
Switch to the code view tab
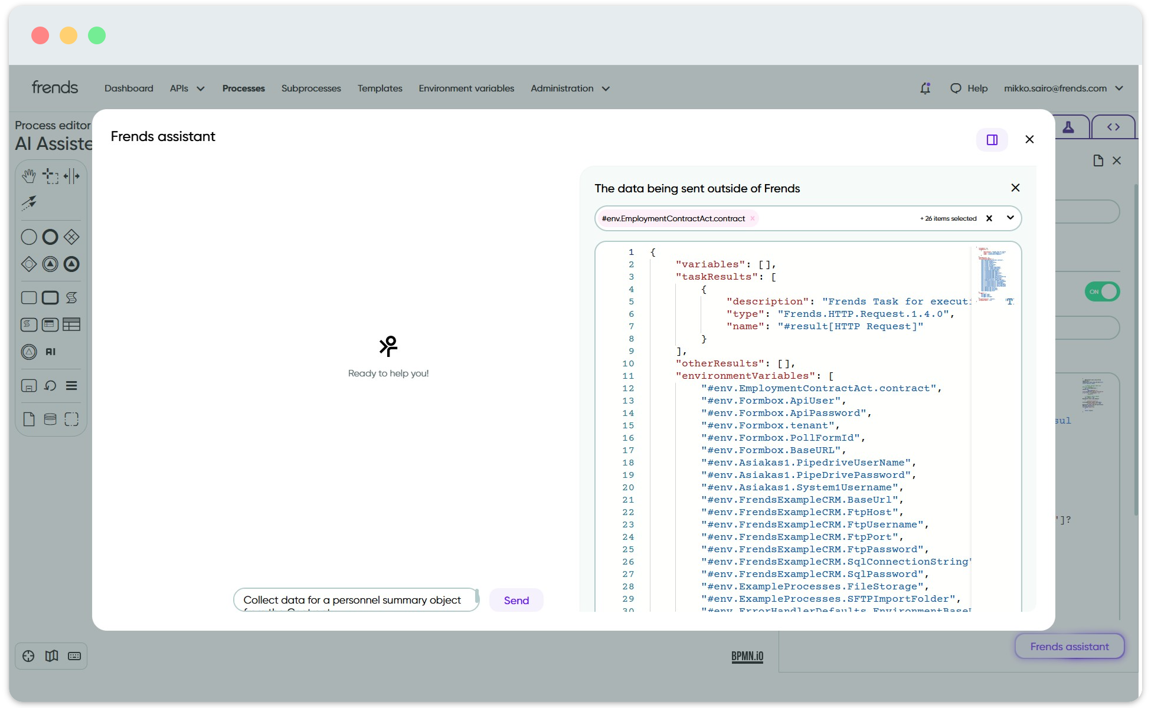[1113, 127]
